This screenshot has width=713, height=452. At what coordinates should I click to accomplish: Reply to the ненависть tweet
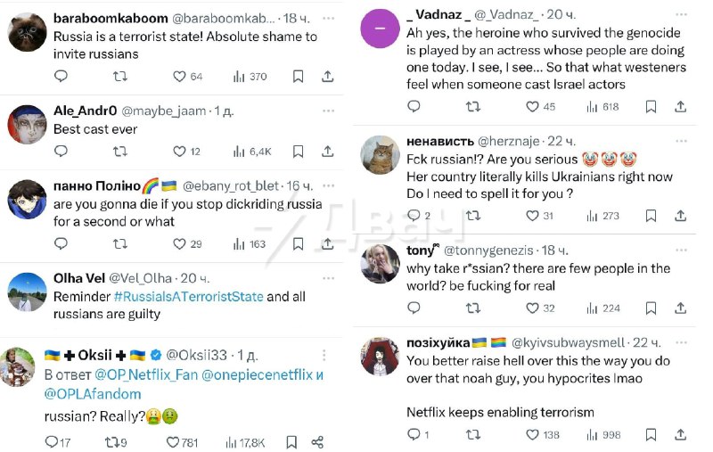pos(414,215)
